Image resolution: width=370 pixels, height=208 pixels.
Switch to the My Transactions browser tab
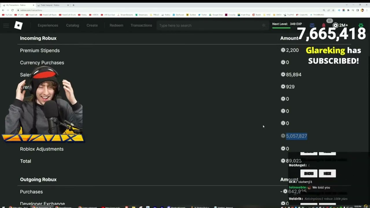[x=18, y=5]
